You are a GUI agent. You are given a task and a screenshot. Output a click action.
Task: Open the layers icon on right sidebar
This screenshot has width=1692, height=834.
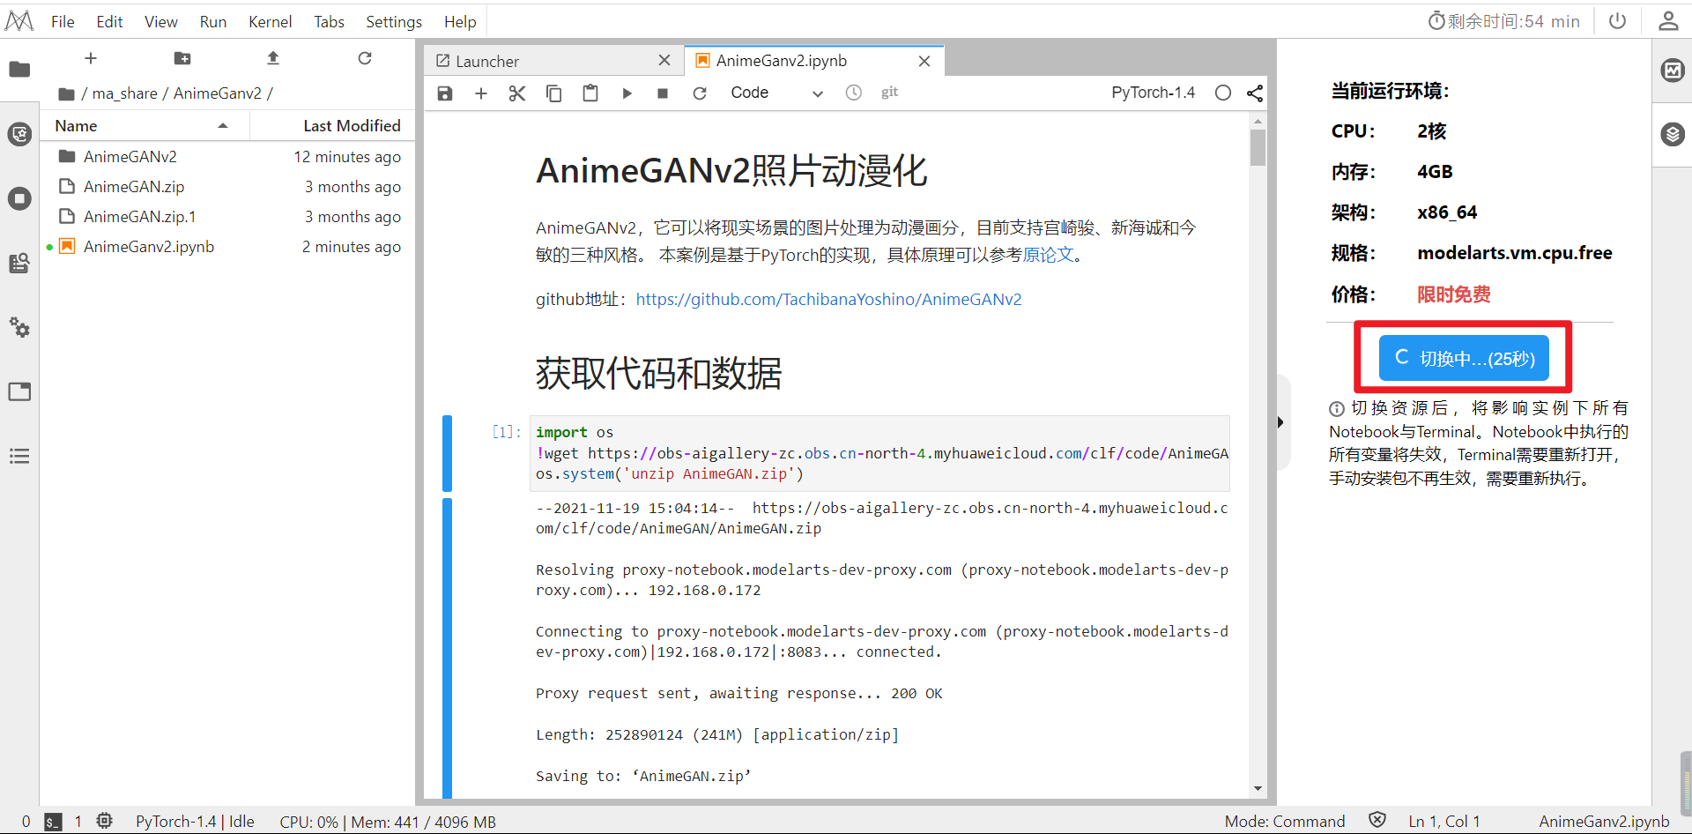1673,134
